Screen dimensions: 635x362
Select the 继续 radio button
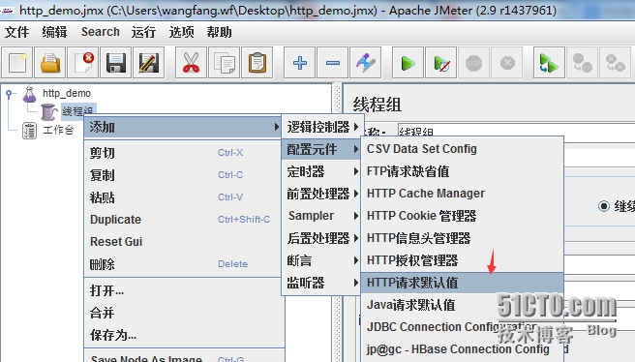[x=603, y=206]
